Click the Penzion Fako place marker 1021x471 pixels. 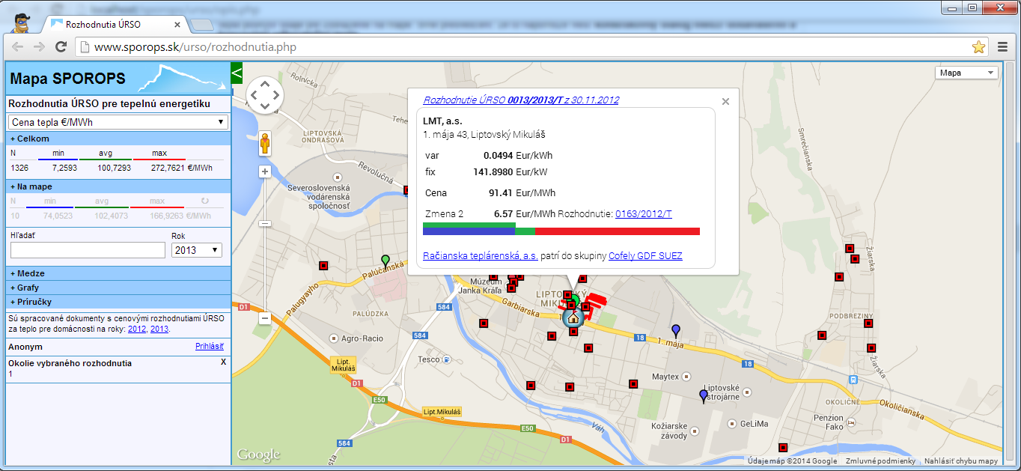tap(851, 422)
